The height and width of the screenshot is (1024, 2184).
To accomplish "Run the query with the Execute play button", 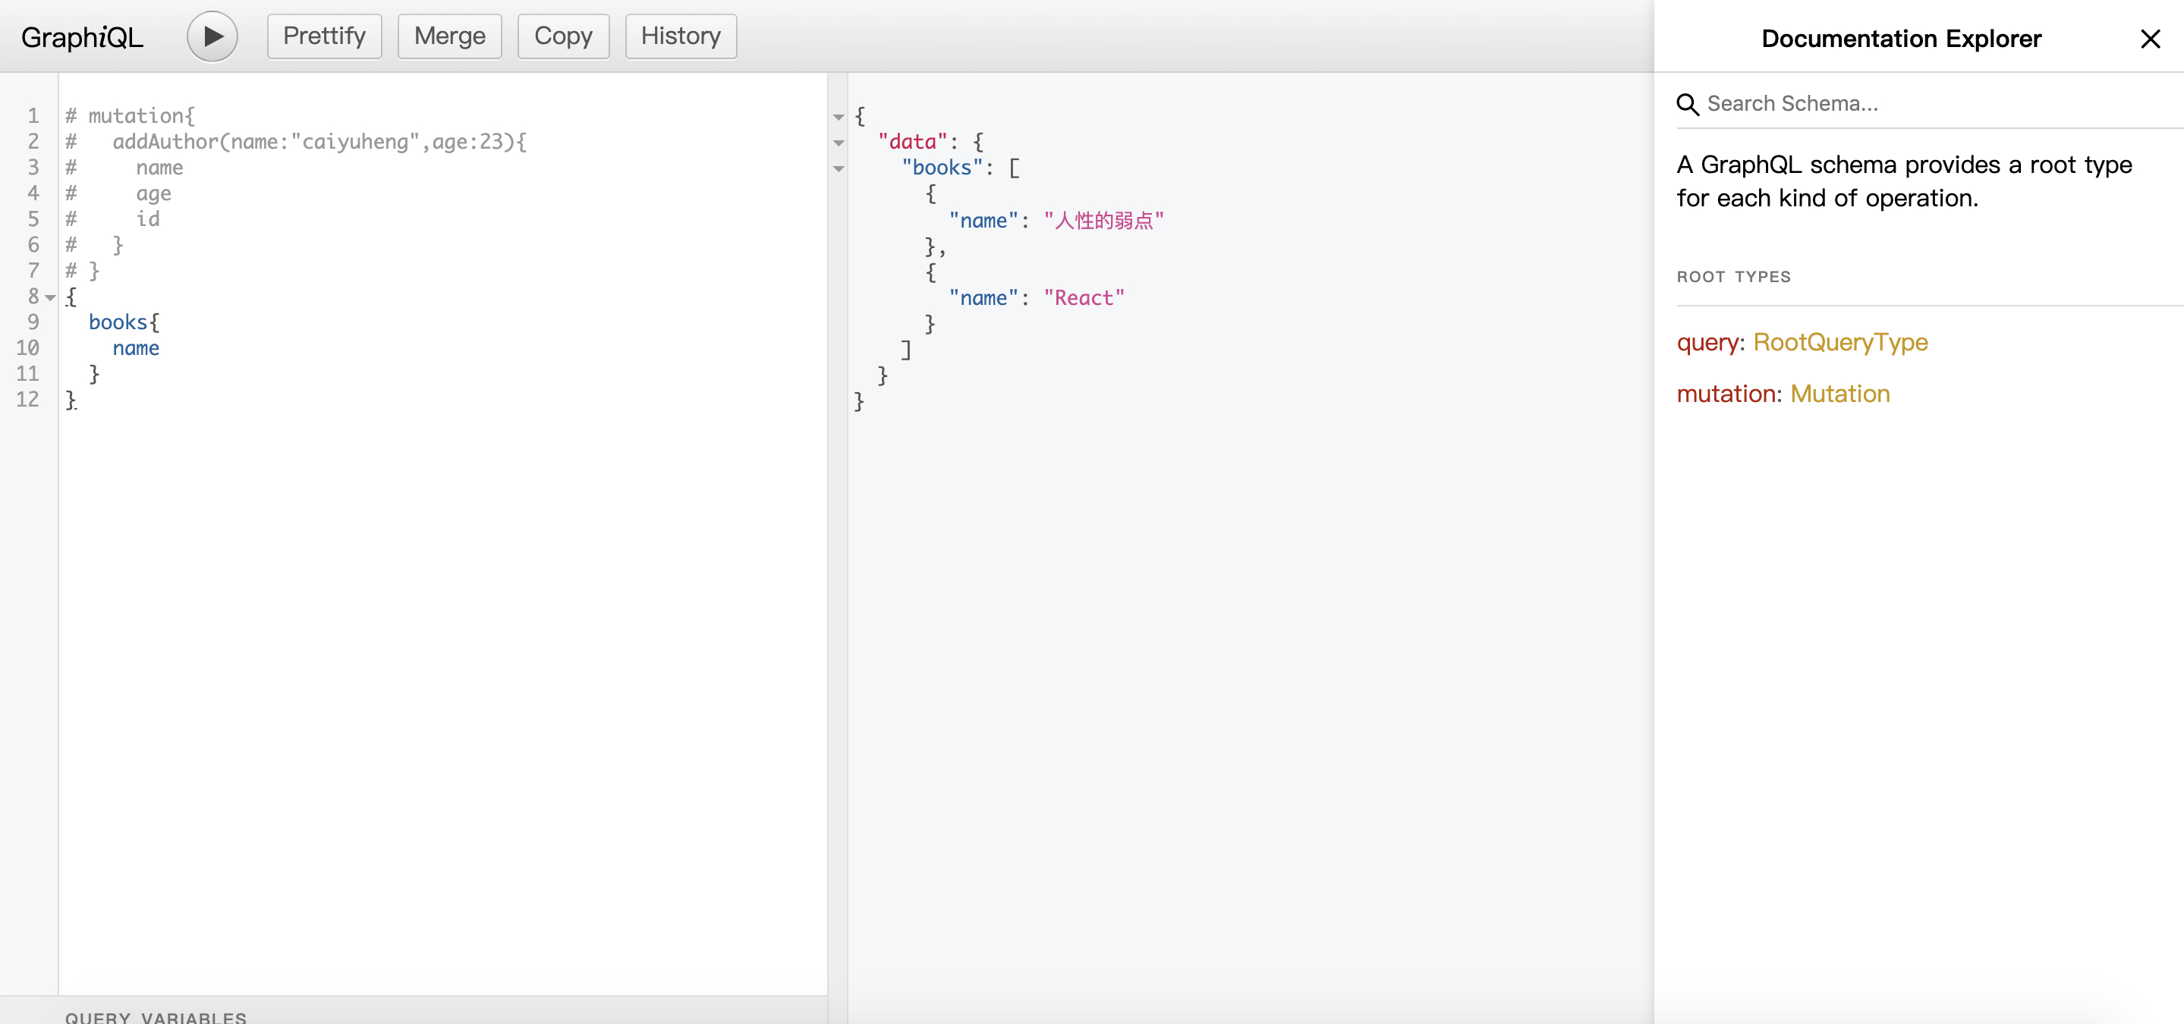I will tap(212, 36).
